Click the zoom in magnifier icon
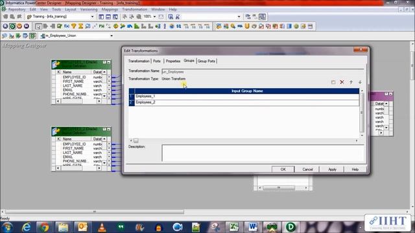This screenshot has height=233, width=415. point(139,16)
